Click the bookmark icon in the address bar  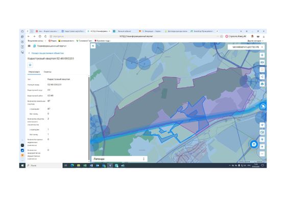tap(222, 36)
